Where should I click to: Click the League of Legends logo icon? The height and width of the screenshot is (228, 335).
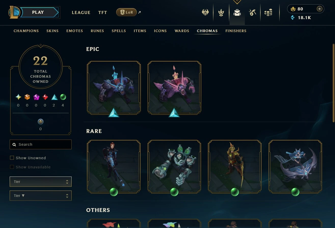tap(14, 12)
